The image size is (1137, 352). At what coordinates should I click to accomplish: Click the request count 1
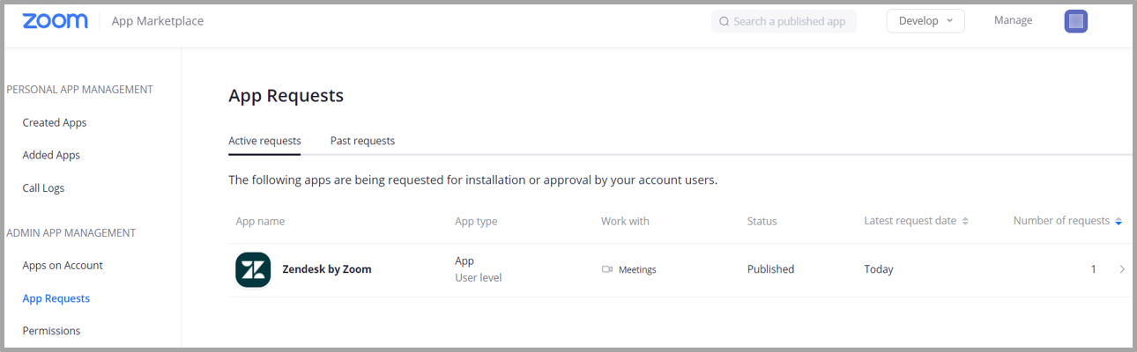(x=1094, y=269)
